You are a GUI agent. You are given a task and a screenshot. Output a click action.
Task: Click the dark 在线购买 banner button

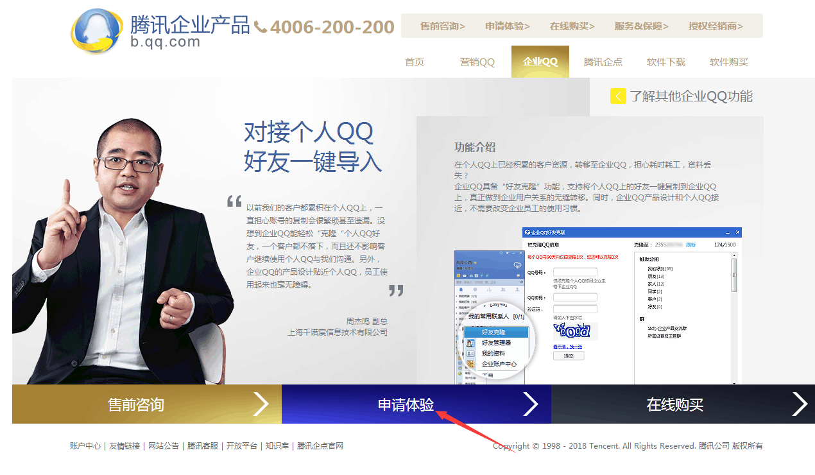683,404
